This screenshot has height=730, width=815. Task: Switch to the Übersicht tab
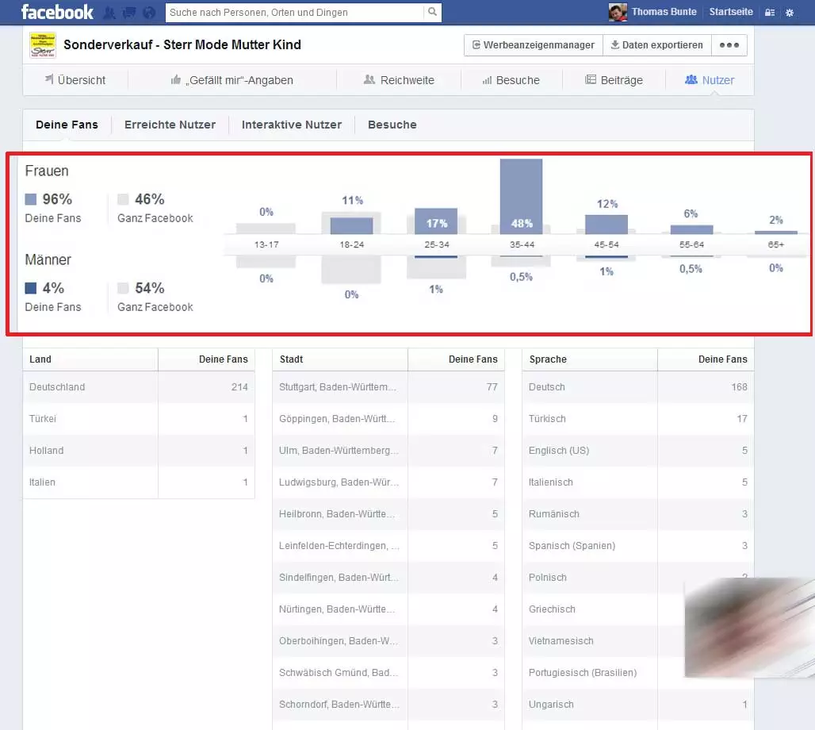(75, 80)
